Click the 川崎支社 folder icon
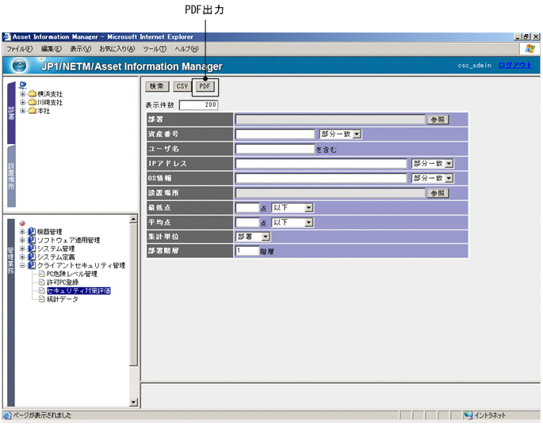This screenshot has height=425, width=543. click(x=32, y=102)
